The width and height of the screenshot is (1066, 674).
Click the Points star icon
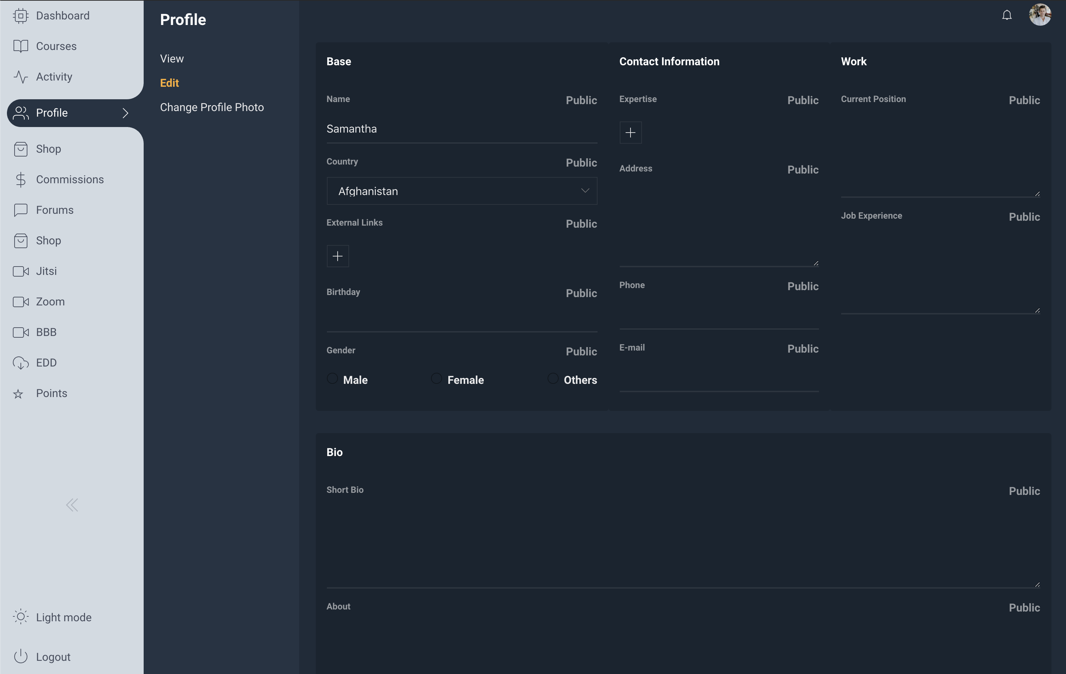tap(18, 394)
